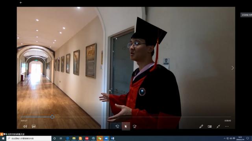
Task: Skip forward 30 seconds
Action: [135, 127]
